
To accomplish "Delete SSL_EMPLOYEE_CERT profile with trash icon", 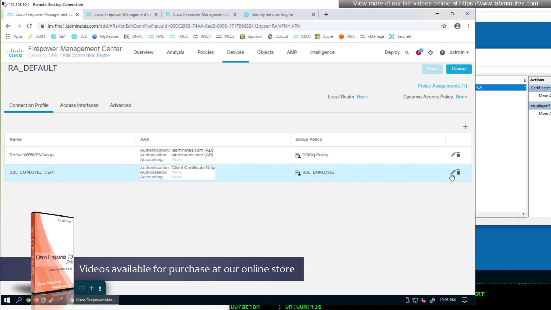I will point(458,172).
